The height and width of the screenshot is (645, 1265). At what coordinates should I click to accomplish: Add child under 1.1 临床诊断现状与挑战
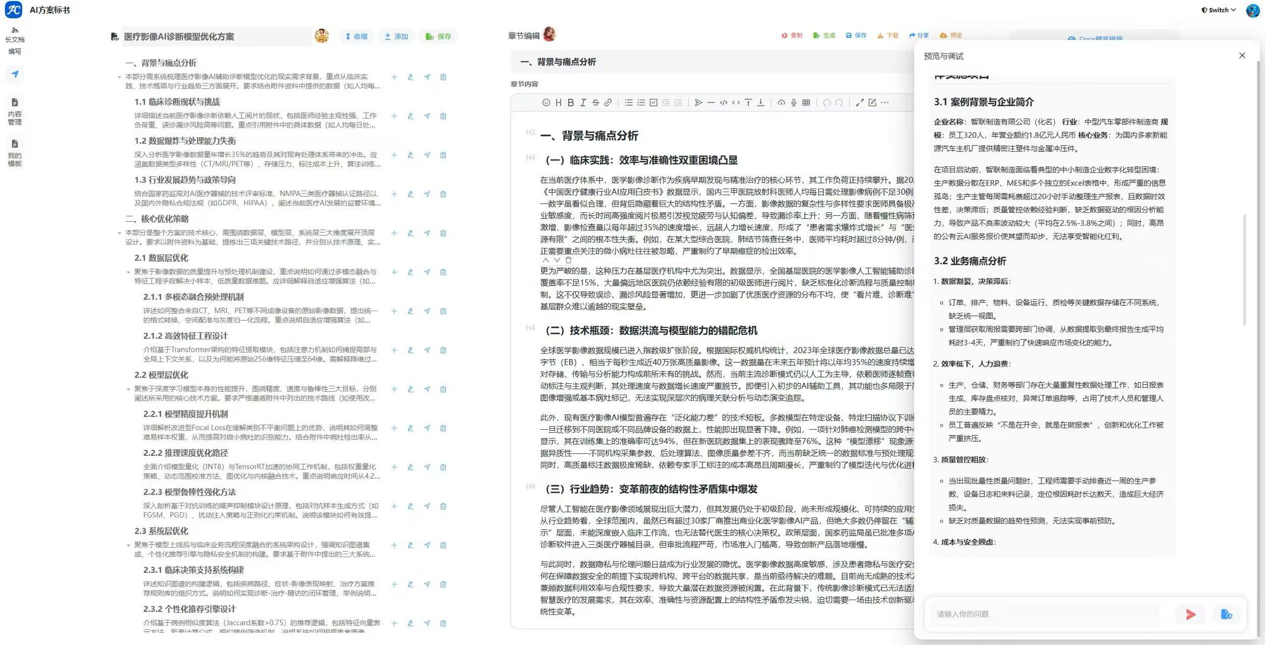pyautogui.click(x=394, y=116)
